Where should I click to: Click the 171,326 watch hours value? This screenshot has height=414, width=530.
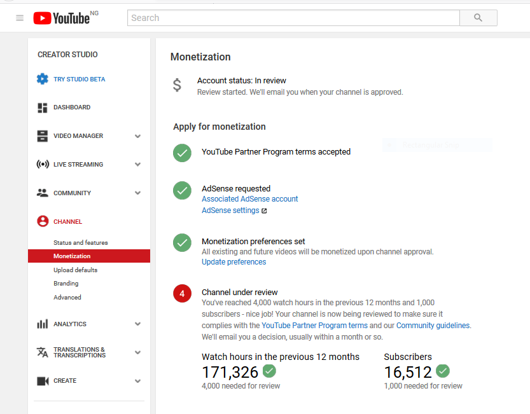tap(230, 372)
